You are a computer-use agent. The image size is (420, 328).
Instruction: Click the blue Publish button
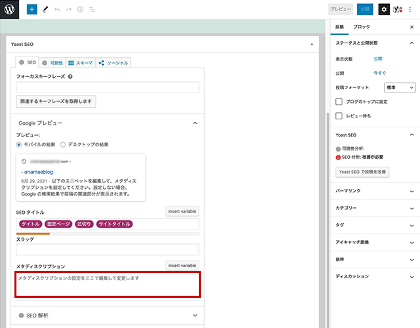coord(365,9)
